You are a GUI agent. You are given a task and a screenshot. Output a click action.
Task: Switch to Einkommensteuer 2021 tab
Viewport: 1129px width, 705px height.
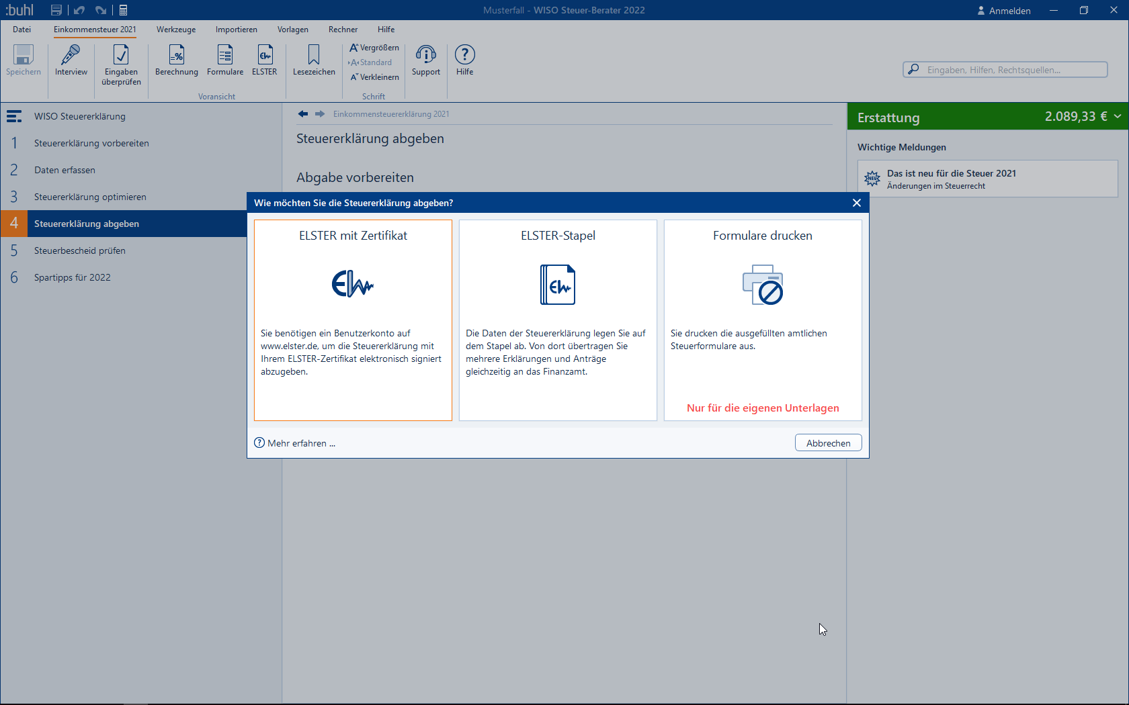point(95,30)
